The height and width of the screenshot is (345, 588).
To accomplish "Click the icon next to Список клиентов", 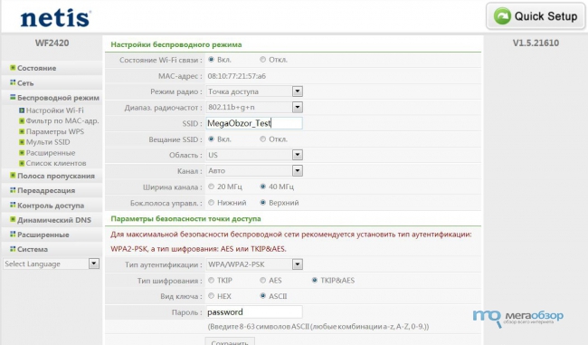I will tap(22, 163).
